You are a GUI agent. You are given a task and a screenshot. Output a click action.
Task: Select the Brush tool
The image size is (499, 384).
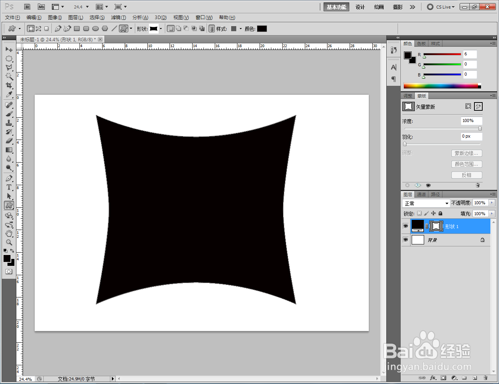(x=9, y=114)
